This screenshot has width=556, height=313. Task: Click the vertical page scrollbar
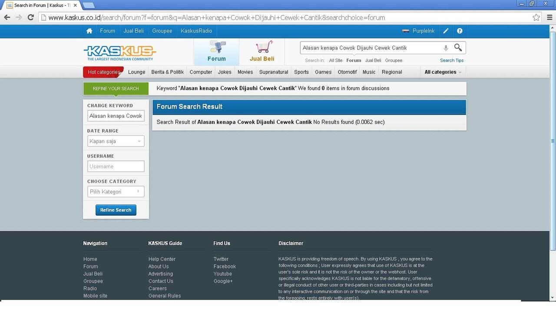tap(553, 141)
